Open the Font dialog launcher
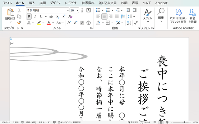 [91, 28]
